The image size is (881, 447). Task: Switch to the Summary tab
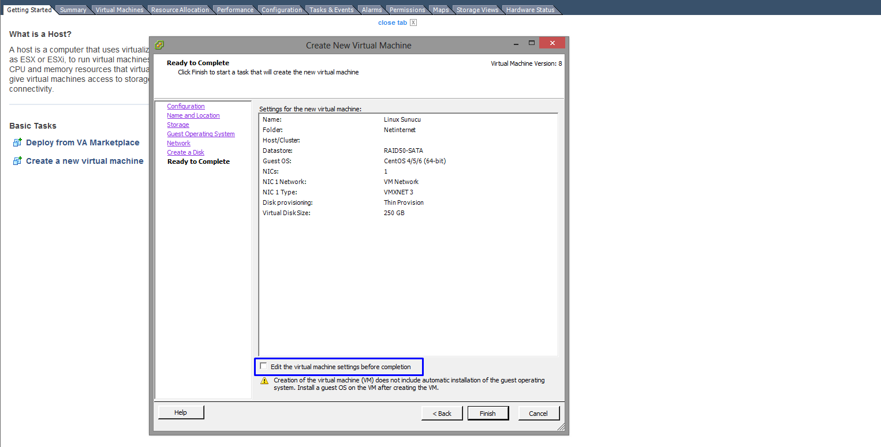coord(73,10)
